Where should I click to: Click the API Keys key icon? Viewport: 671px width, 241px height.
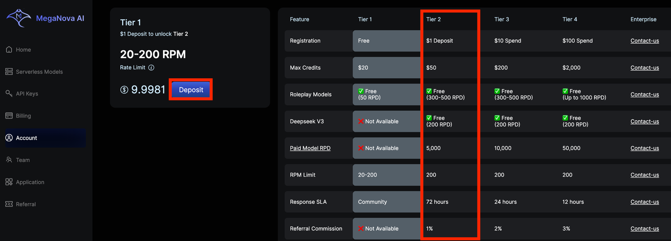[x=9, y=94]
